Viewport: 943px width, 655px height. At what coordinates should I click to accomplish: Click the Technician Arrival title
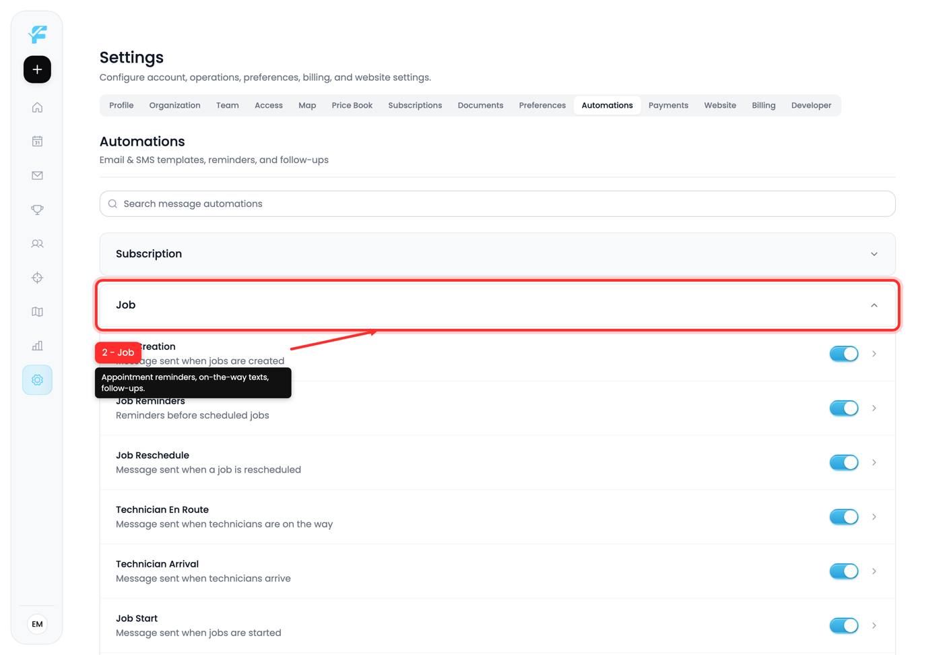point(157,564)
